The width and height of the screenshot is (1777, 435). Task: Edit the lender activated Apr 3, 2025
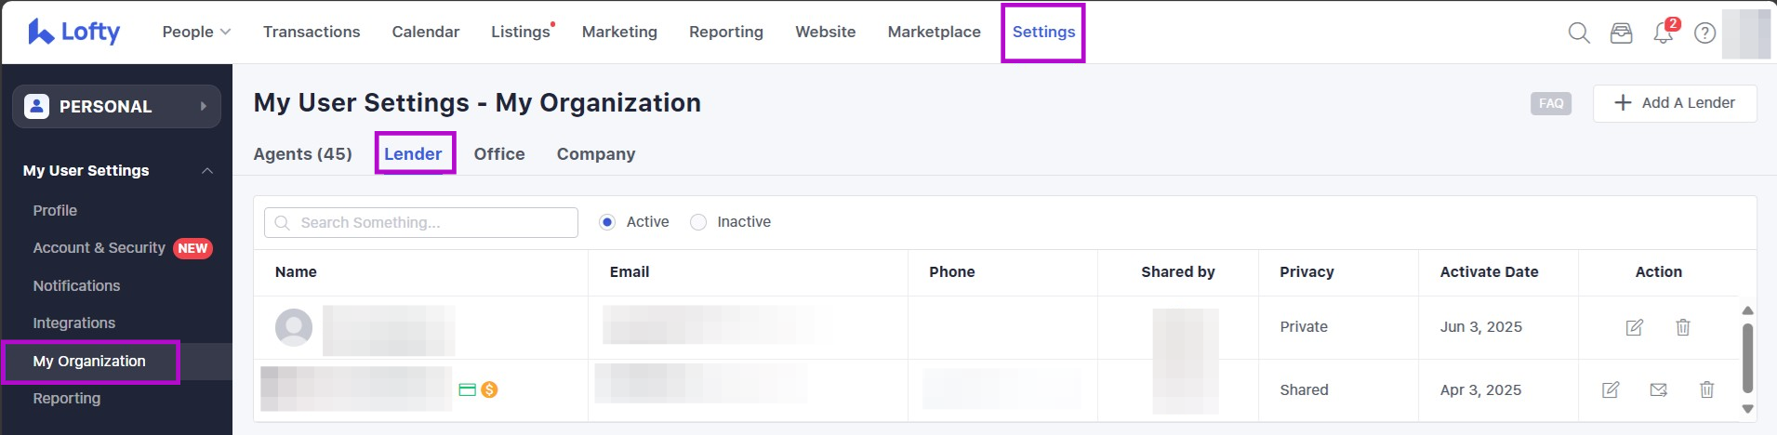point(1610,390)
